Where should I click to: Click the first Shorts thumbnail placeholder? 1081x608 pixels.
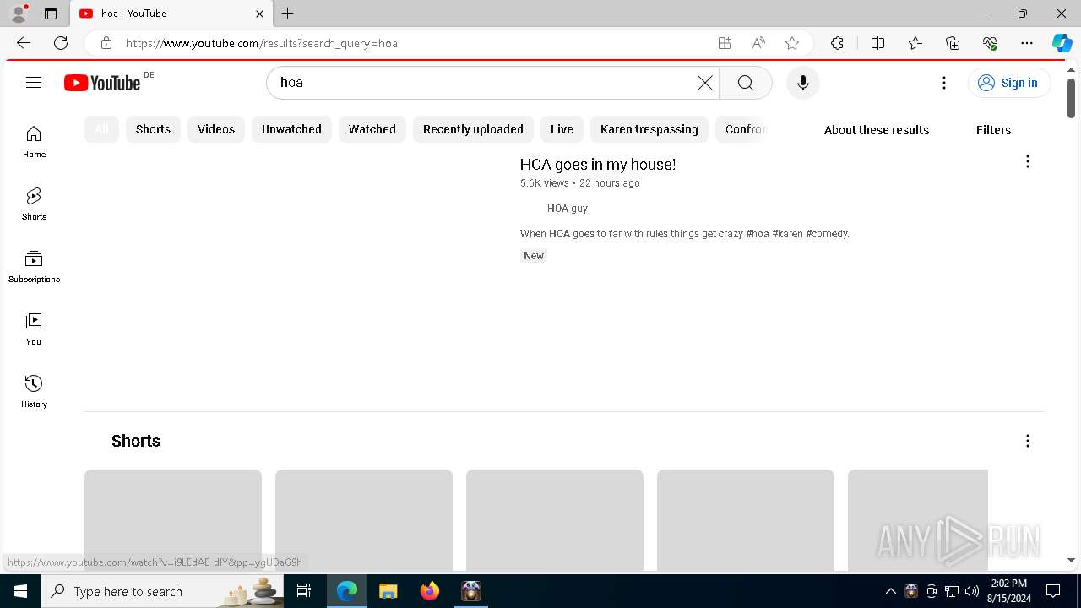(x=173, y=519)
